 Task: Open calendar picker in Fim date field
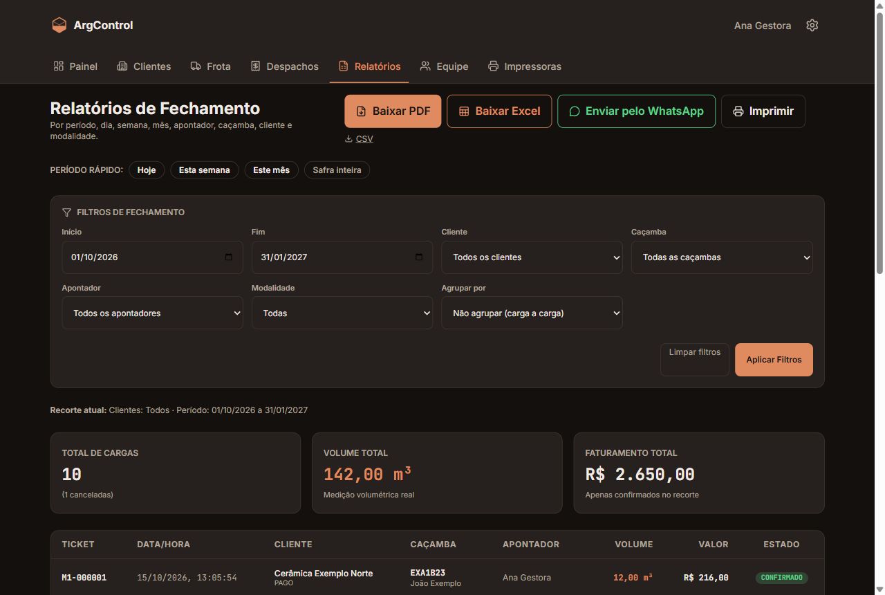[x=418, y=257]
